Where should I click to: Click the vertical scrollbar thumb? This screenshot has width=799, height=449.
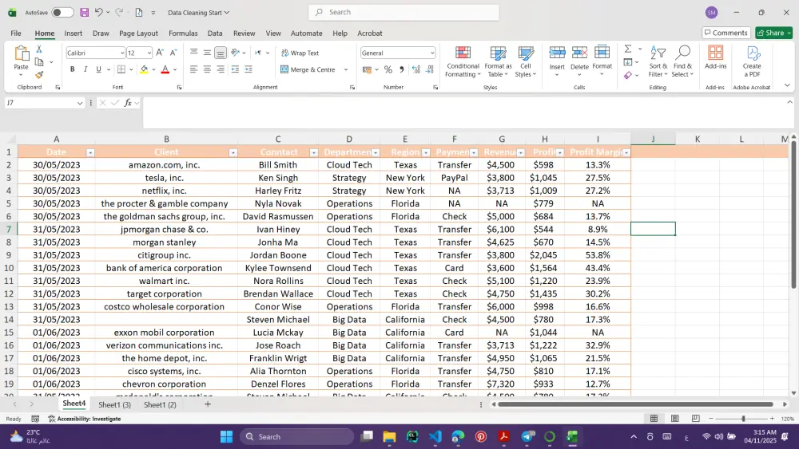[x=793, y=216]
